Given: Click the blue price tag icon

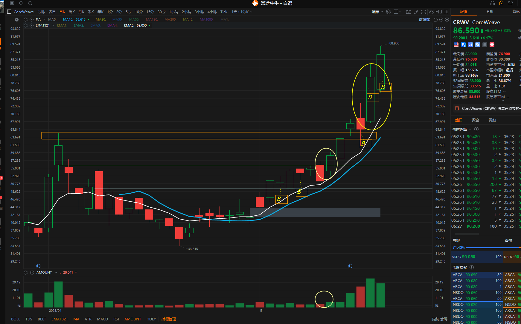Looking at the screenshot, I should [478, 45].
